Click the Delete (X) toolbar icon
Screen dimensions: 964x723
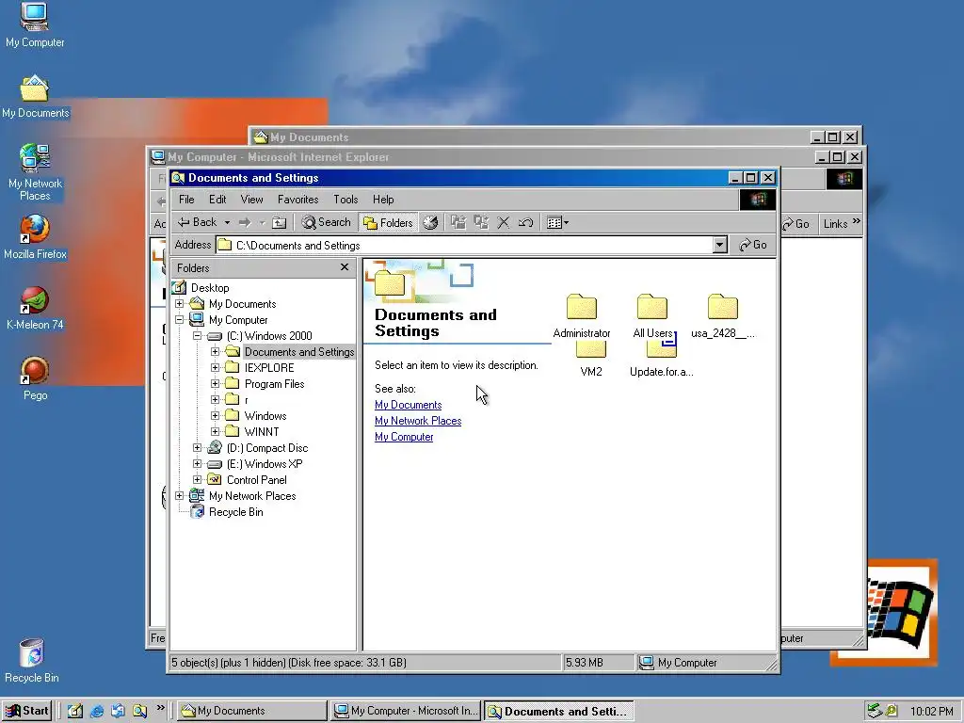click(503, 222)
